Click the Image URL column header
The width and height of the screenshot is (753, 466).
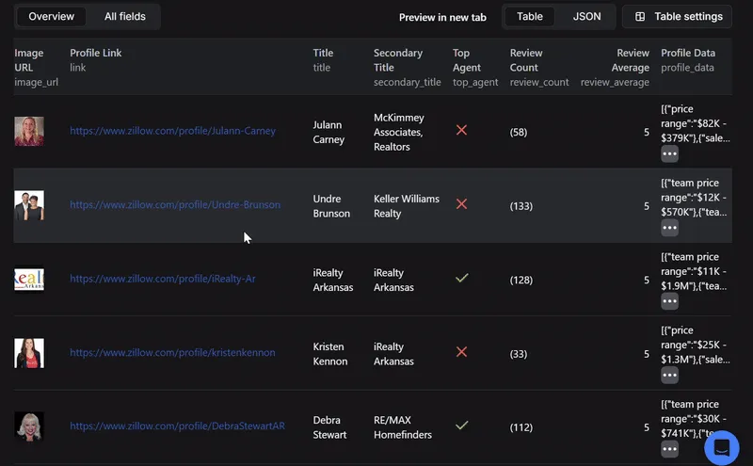pos(36,67)
